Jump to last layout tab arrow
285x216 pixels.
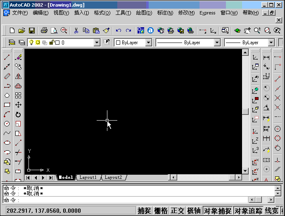pos(51,178)
